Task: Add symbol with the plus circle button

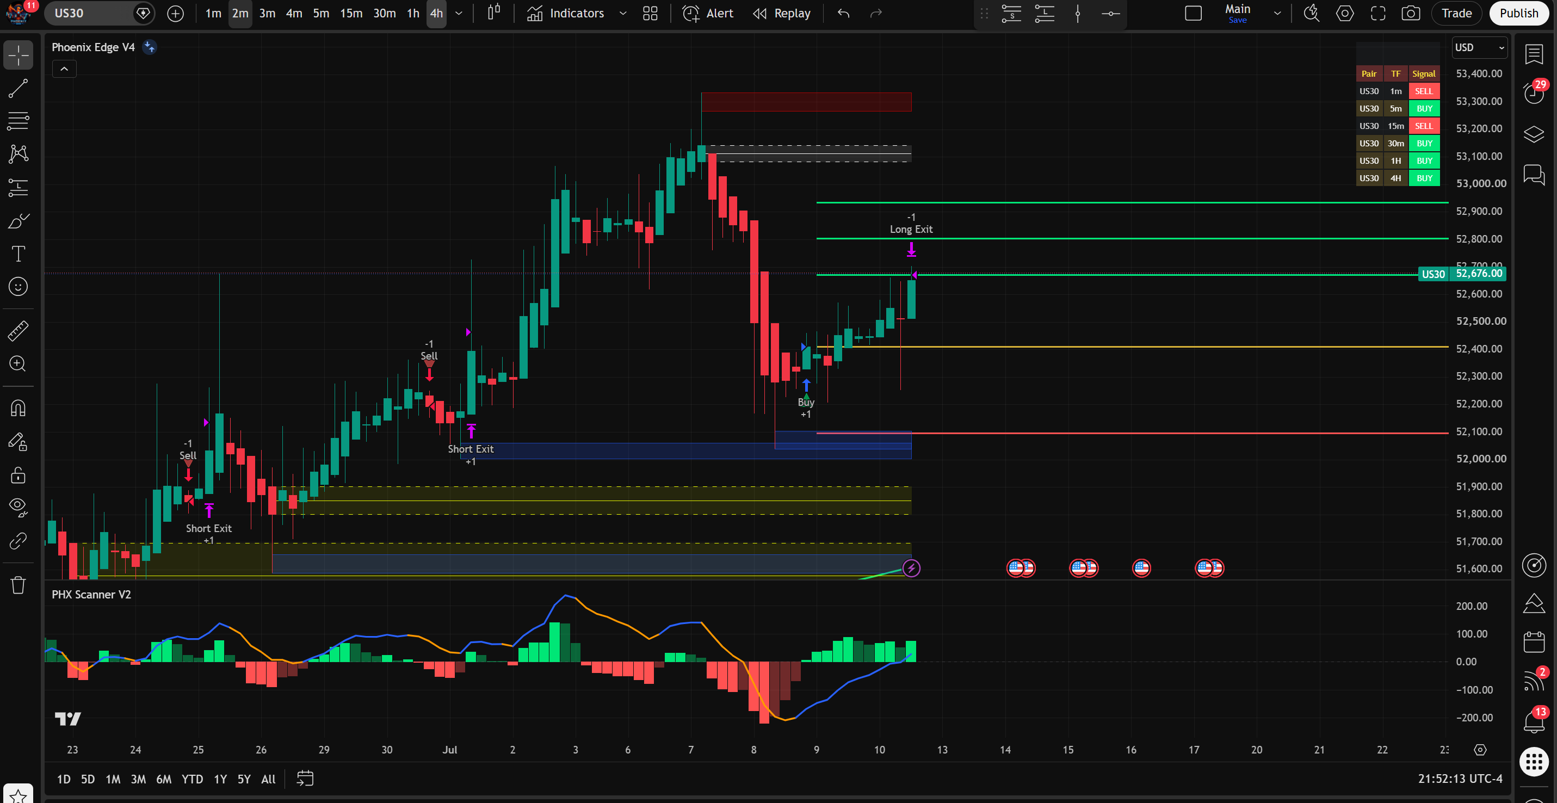Action: point(175,13)
